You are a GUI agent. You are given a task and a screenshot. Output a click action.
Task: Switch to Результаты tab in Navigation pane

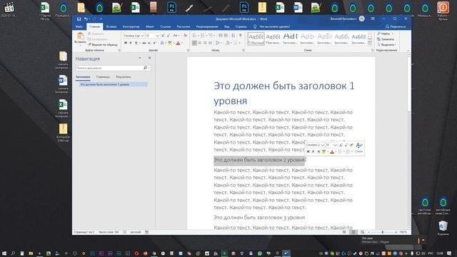click(x=124, y=77)
